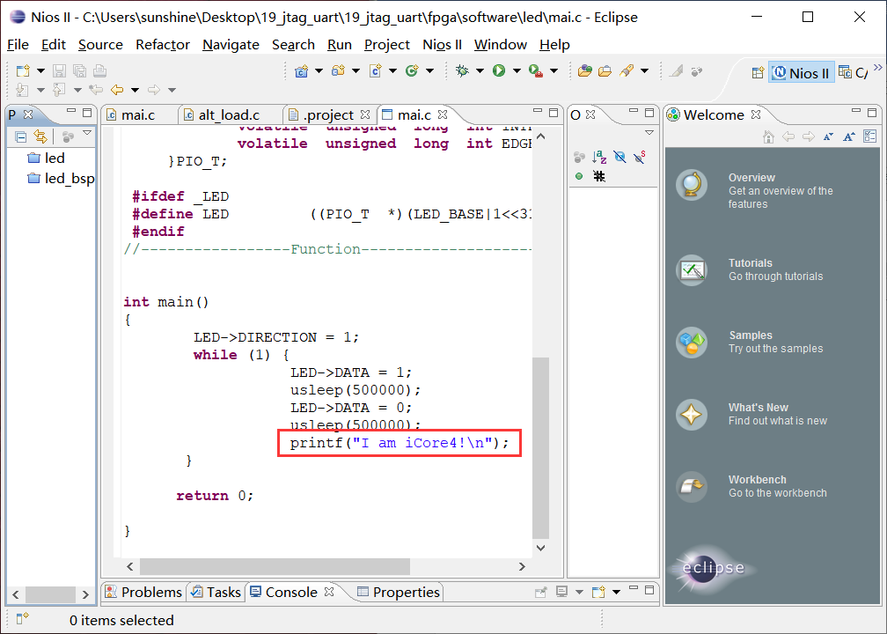Screen dimensions: 887x634
Task: Click the green Run button in toolbar
Action: (499, 70)
